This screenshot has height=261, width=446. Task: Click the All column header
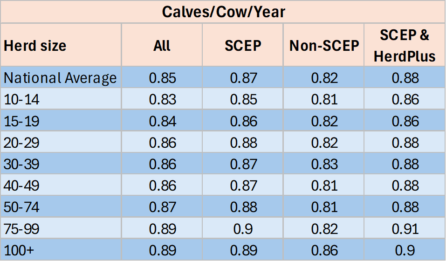point(162,46)
